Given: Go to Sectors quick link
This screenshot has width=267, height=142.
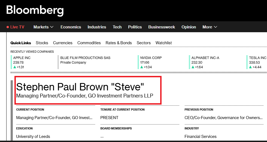Looking at the screenshot, I should pos(144,43).
